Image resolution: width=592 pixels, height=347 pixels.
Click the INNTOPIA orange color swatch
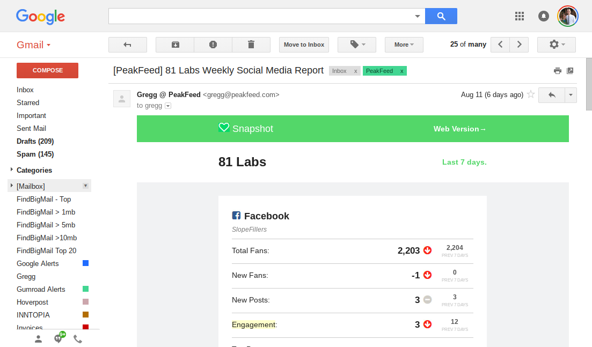pos(86,315)
